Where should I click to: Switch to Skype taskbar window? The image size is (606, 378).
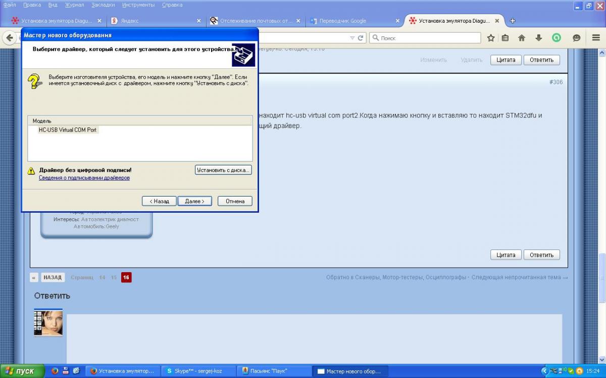tap(198, 371)
